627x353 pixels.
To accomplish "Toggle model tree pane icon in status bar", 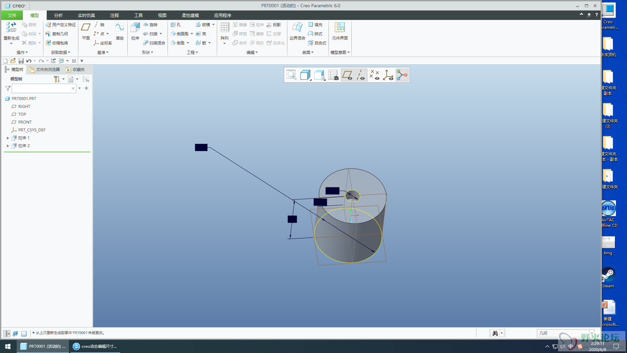I will [x=7, y=333].
